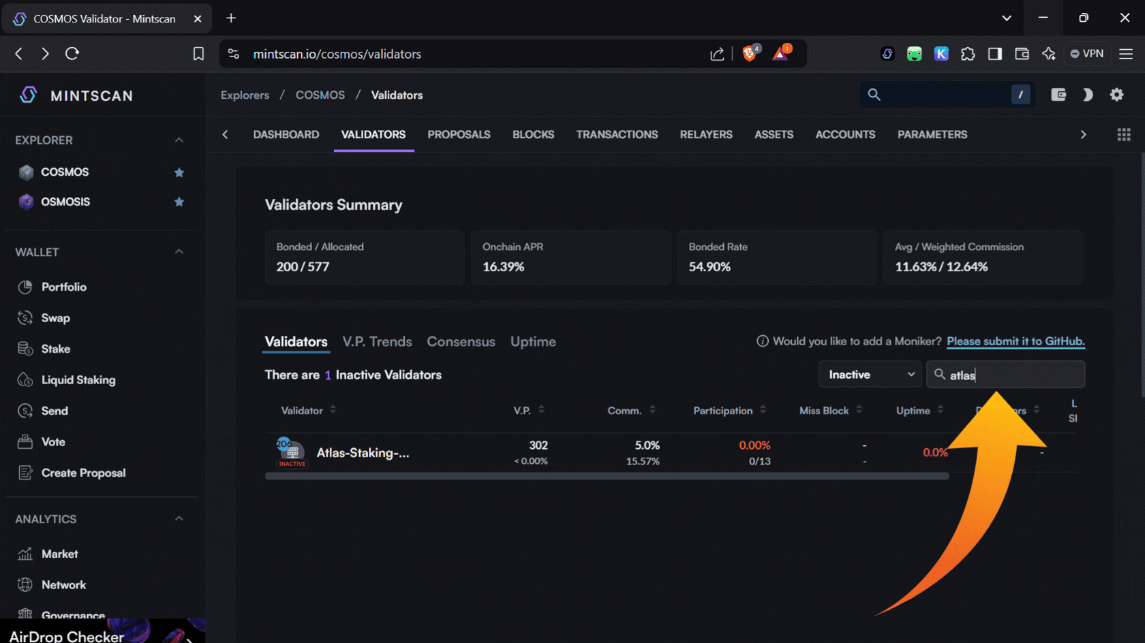Toggle the OSMOSIS favorite star
This screenshot has height=643, width=1145.
click(179, 202)
